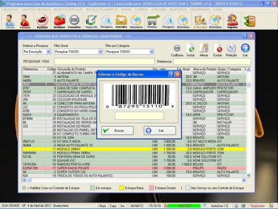The width and height of the screenshot is (278, 209).
Task: Click help icon on barcode dialog
Action: click(171, 74)
